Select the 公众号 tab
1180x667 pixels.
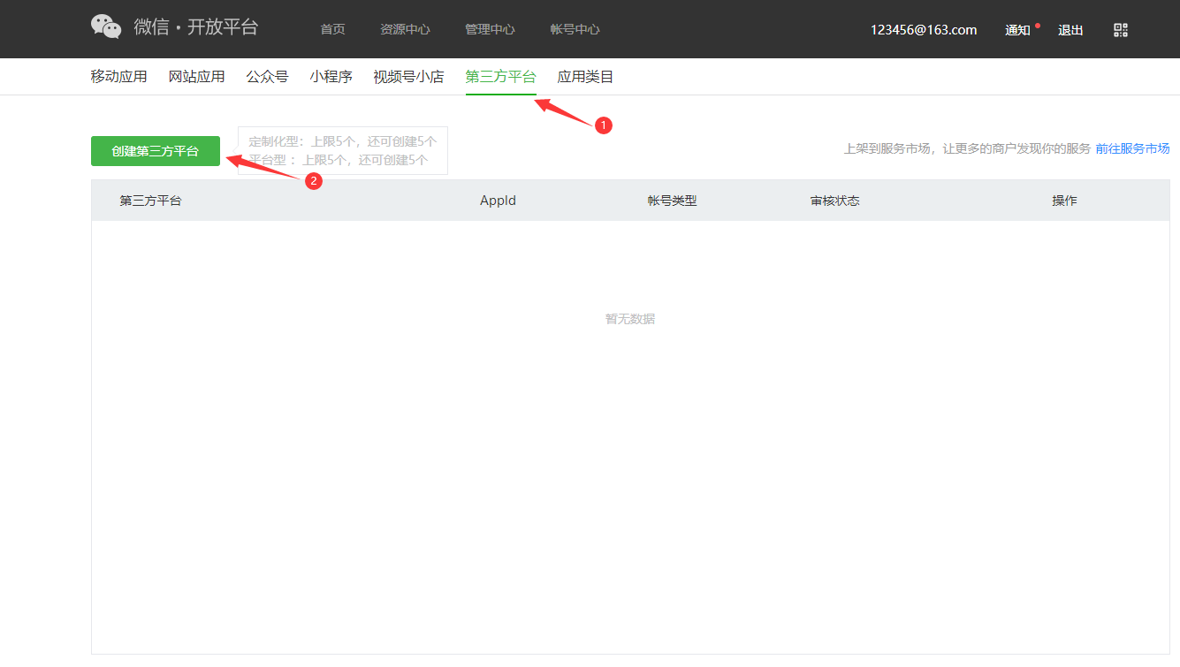coord(267,77)
